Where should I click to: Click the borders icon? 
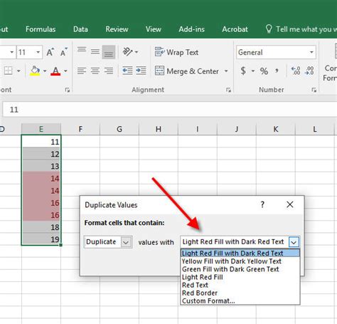(x=9, y=70)
